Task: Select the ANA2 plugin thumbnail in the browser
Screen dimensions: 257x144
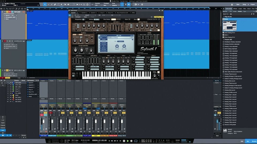Action: tap(230, 26)
